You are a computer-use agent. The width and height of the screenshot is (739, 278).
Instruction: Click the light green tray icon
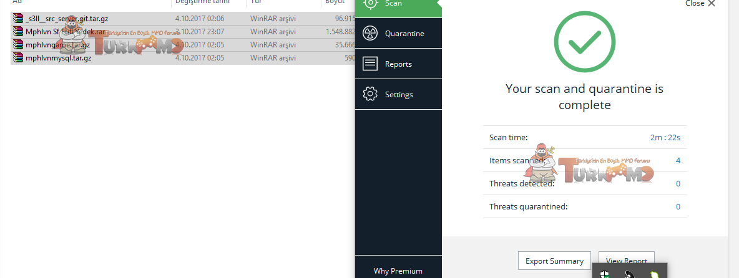click(653, 274)
